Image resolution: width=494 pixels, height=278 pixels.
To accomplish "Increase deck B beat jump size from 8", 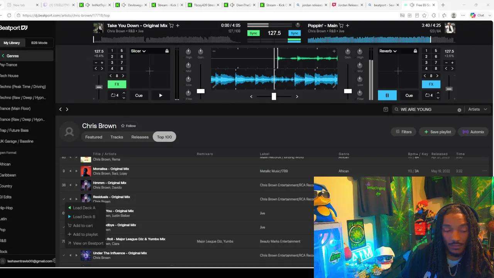I will tap(437, 76).
